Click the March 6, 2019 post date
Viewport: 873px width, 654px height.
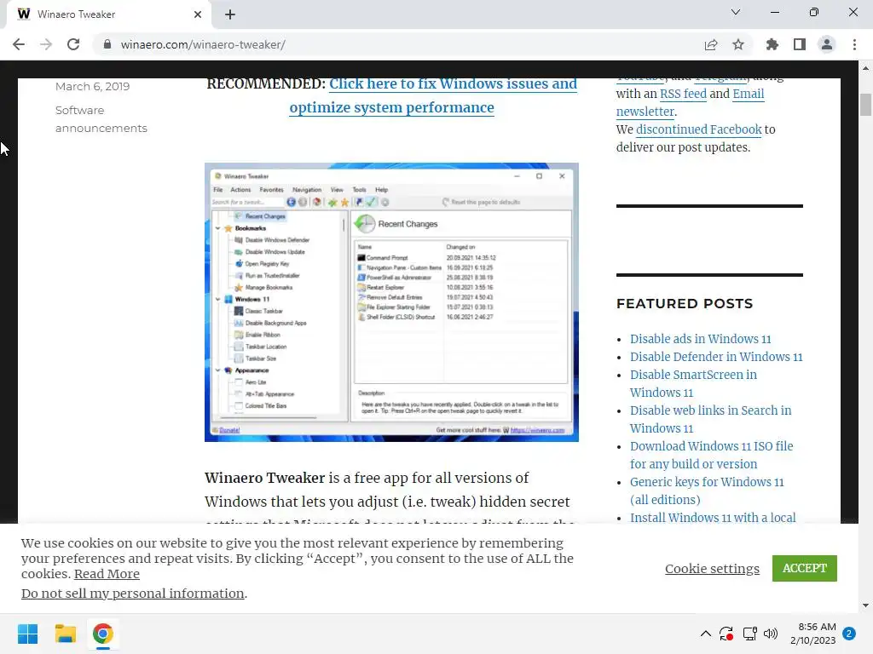tap(92, 86)
